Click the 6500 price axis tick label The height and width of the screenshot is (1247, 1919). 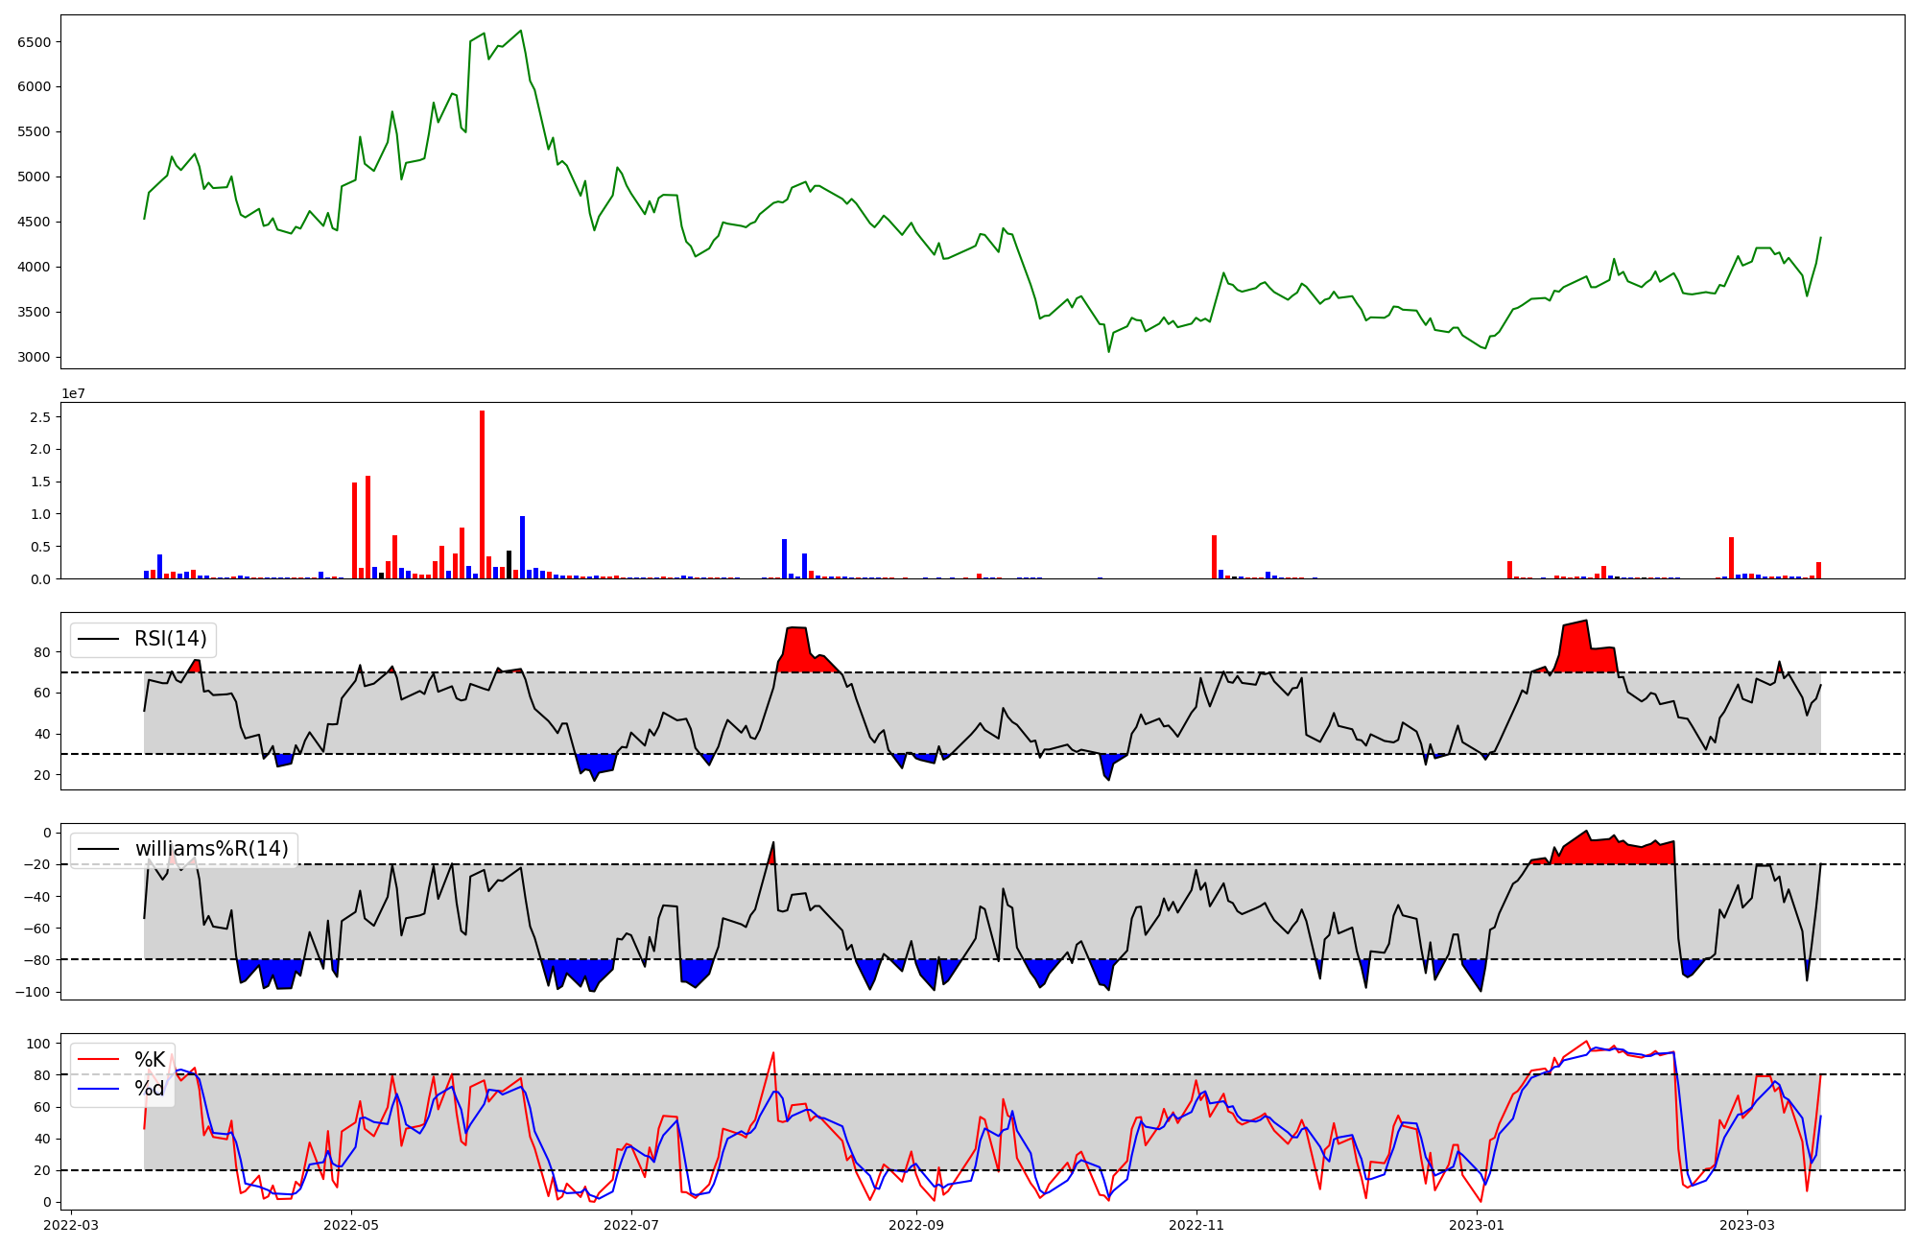tap(34, 42)
